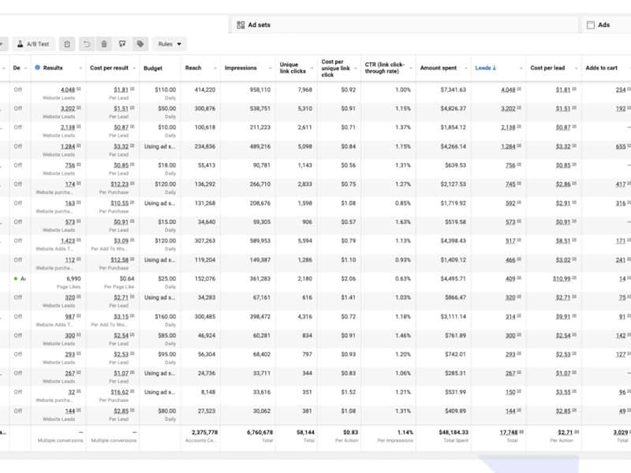
Task: Click the clipboard icon in the toolbar
Action: pyautogui.click(x=67, y=44)
